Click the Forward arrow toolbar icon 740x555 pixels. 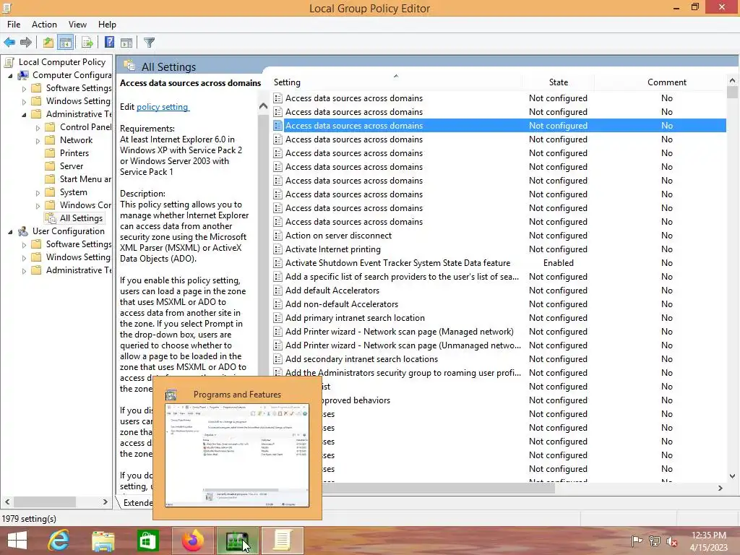(x=26, y=43)
